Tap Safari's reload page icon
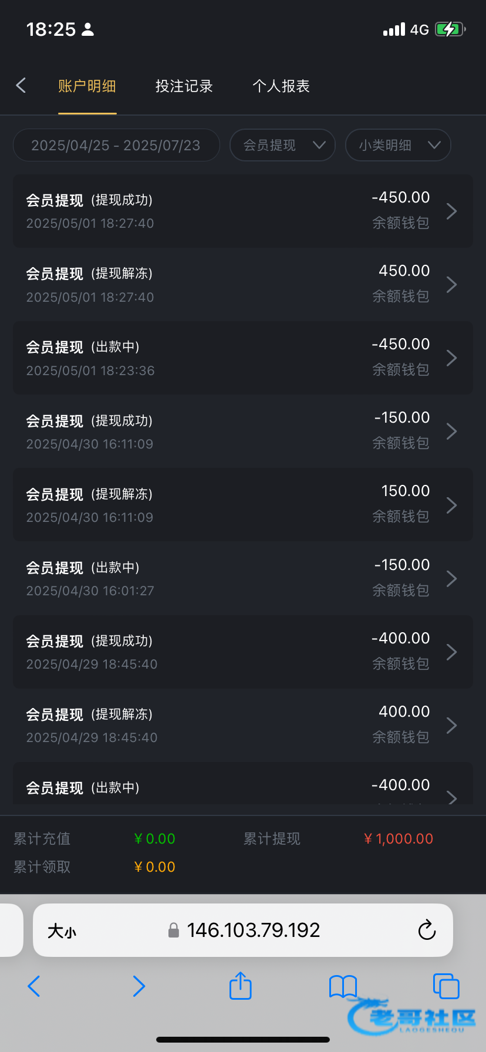 tap(427, 930)
